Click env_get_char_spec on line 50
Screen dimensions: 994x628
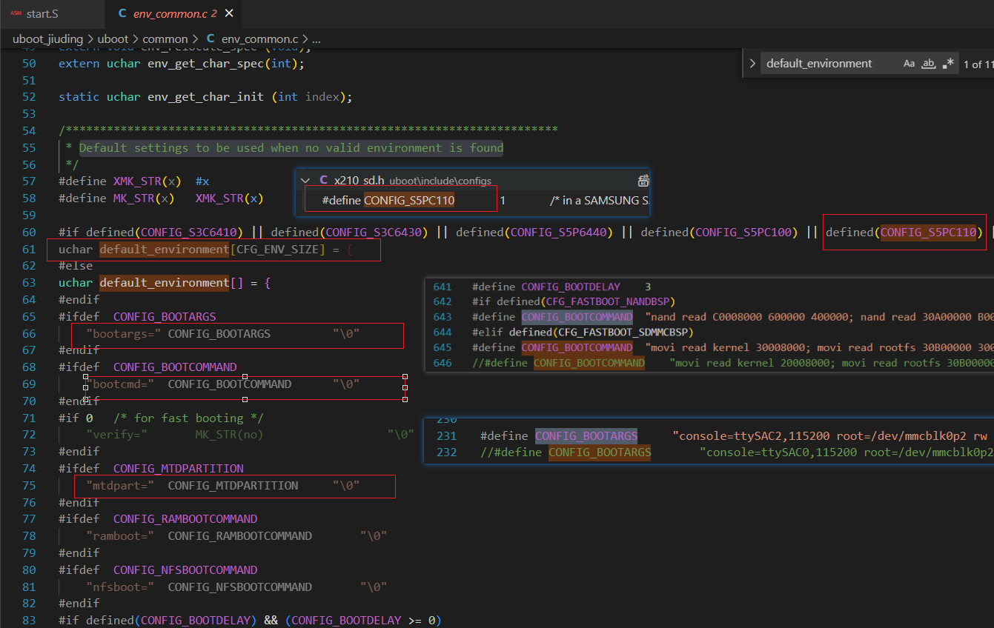[x=205, y=64]
